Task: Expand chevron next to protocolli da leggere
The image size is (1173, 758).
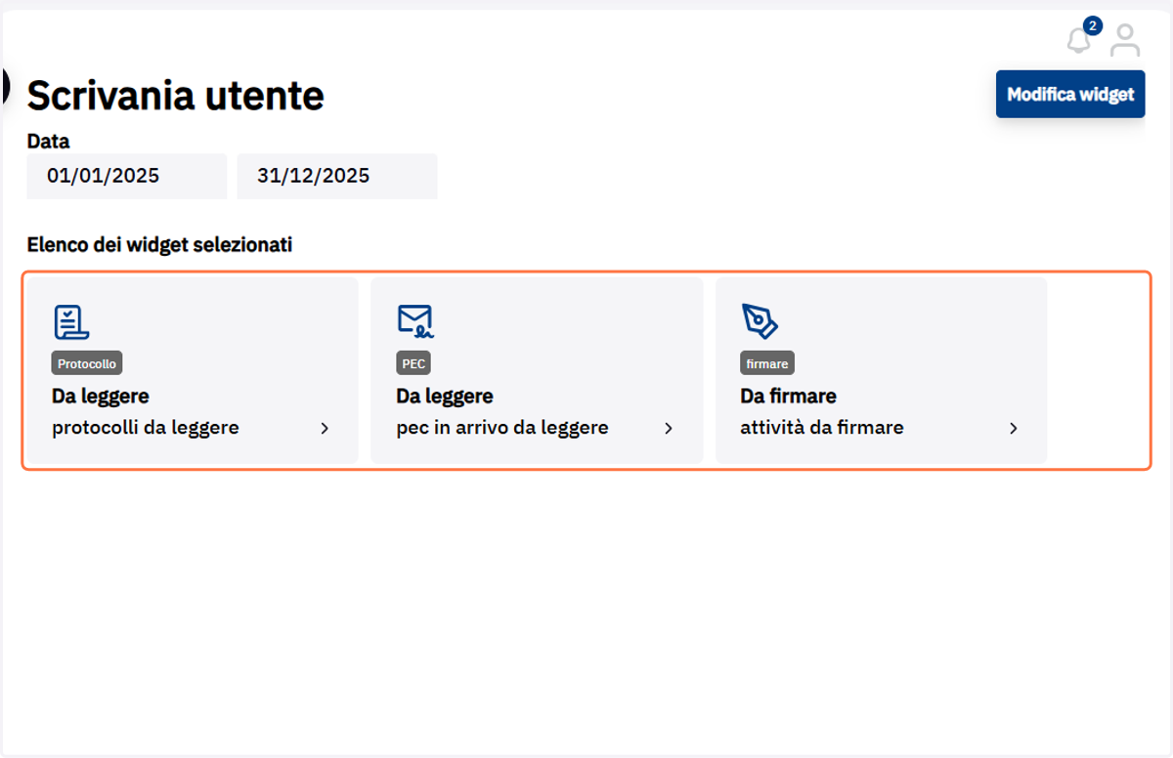Action: [325, 428]
